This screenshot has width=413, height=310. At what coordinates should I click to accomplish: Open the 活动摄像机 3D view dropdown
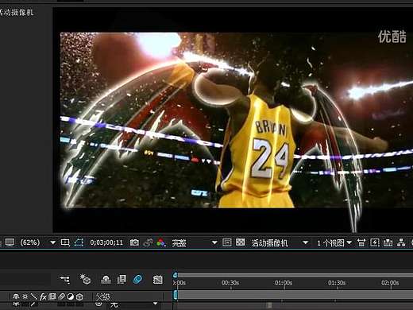click(x=280, y=242)
